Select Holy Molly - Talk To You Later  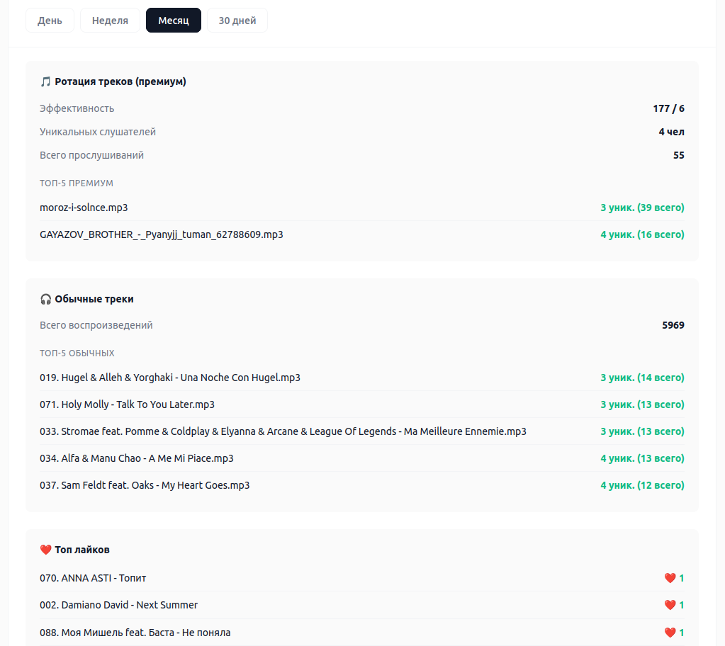point(128,404)
